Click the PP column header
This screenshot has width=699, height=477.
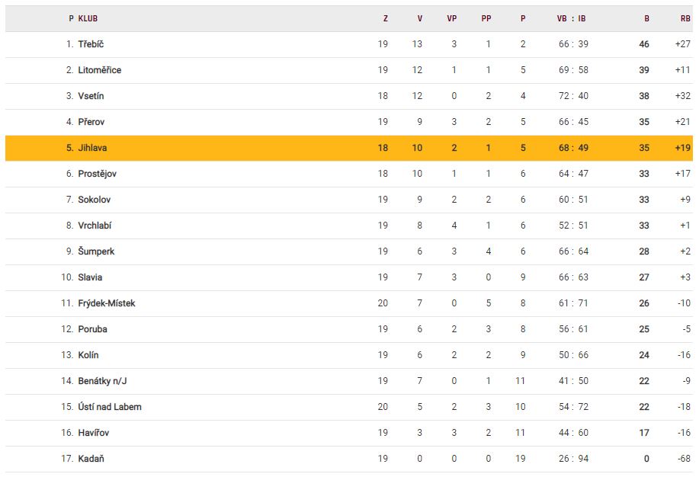486,18
